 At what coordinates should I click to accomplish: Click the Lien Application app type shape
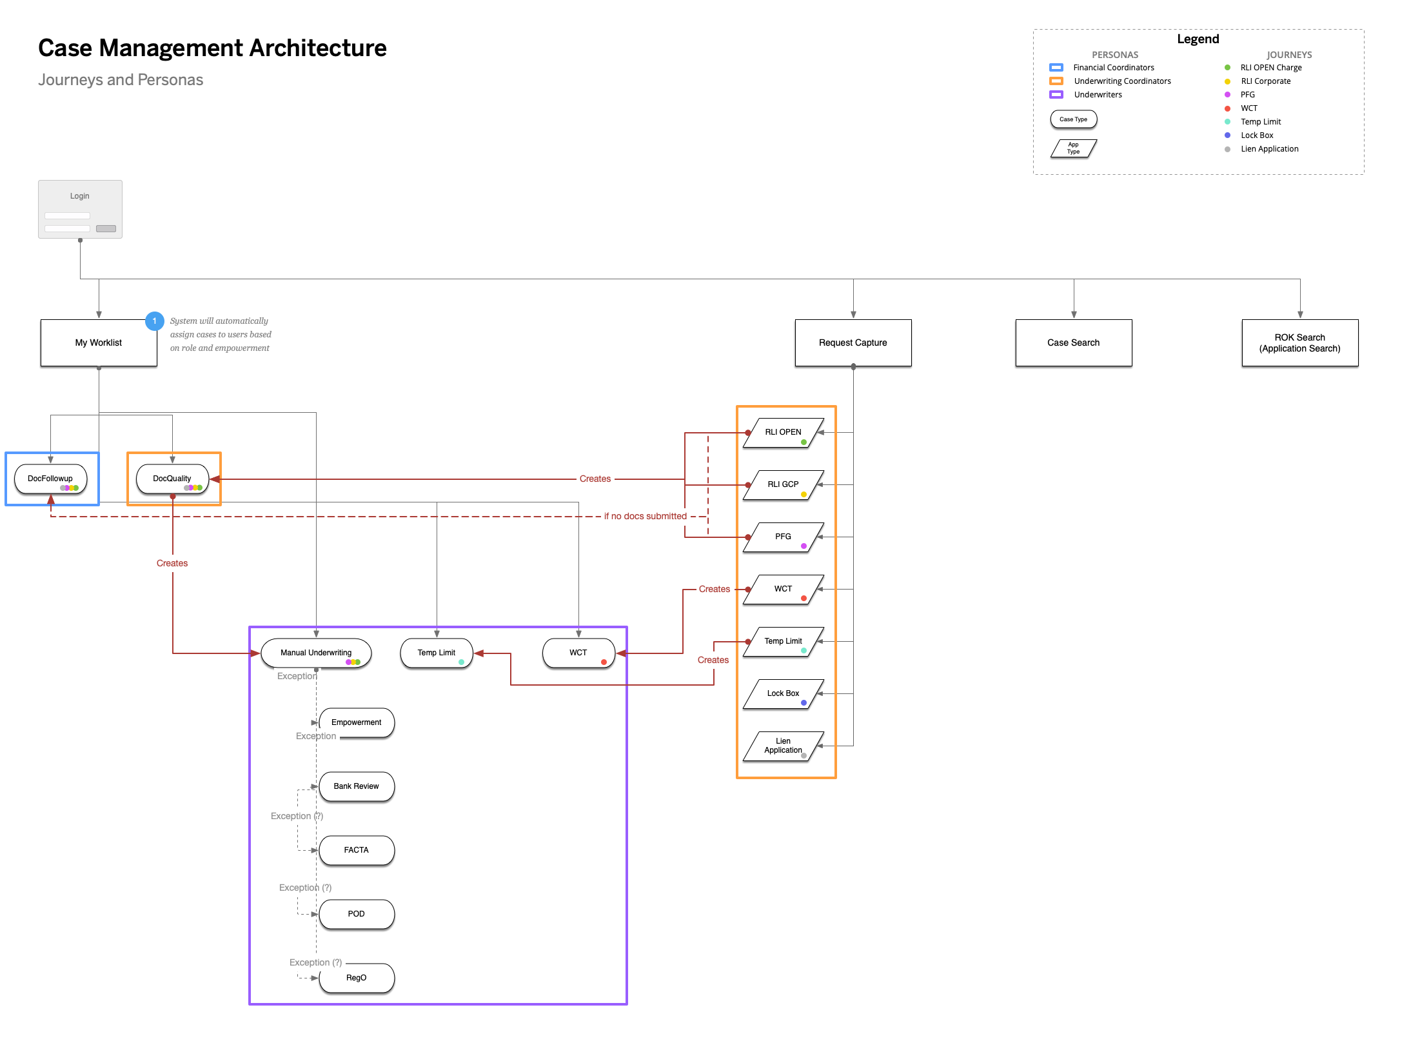784,746
